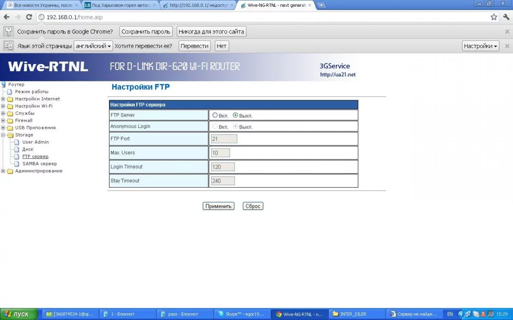Open the английский language dropdown
Viewport: 513px width, 320px height.
click(93, 46)
